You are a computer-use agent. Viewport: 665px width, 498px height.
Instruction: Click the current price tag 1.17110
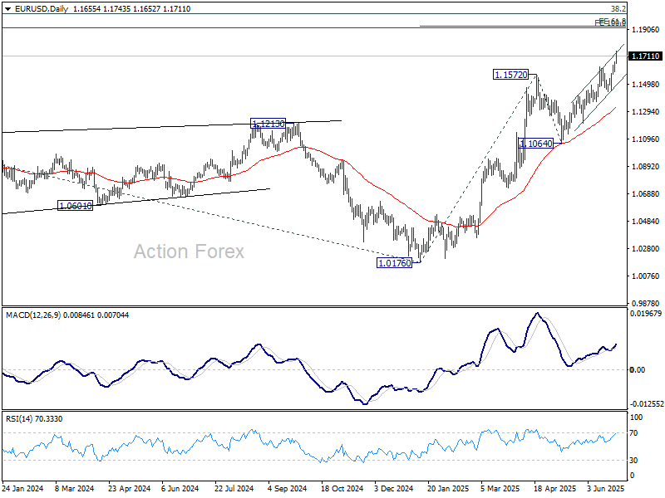(x=646, y=56)
